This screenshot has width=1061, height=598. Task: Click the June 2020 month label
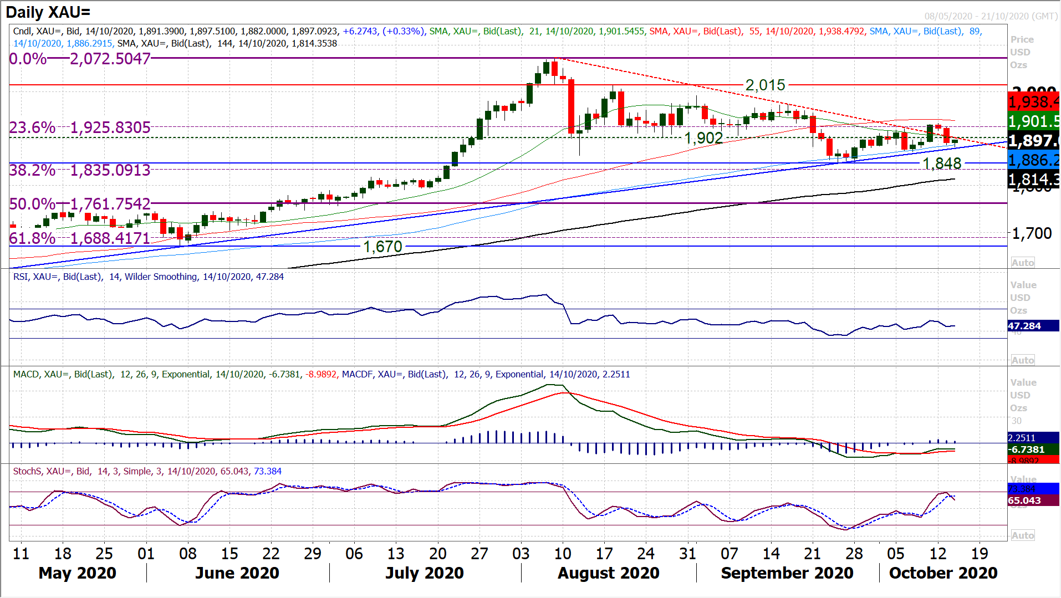[237, 573]
